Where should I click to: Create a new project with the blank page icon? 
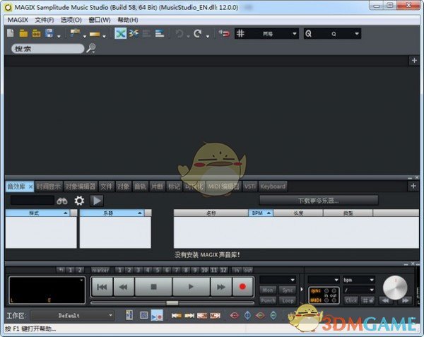pyautogui.click(x=11, y=33)
